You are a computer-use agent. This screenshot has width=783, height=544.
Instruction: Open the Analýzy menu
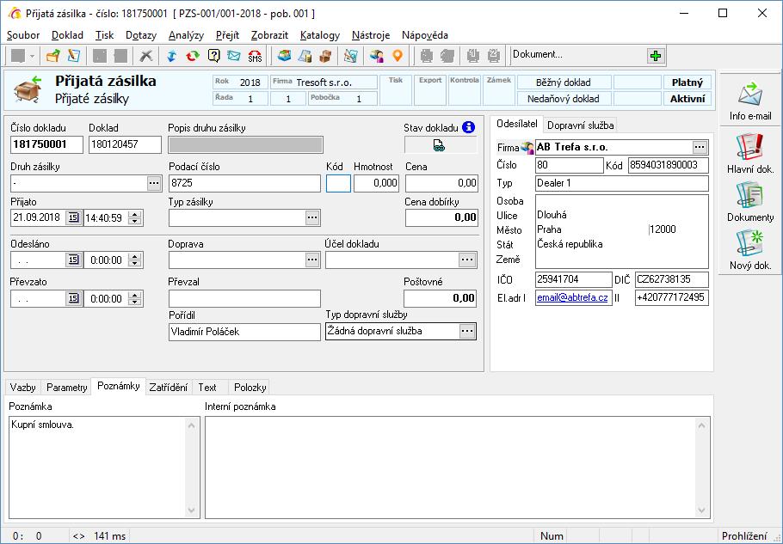186,35
